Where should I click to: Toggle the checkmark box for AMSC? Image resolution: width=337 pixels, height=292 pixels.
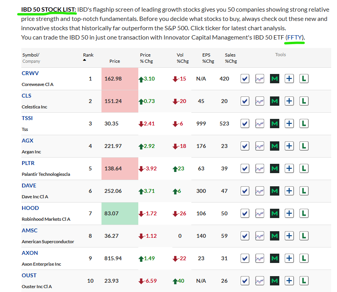tap(245, 236)
